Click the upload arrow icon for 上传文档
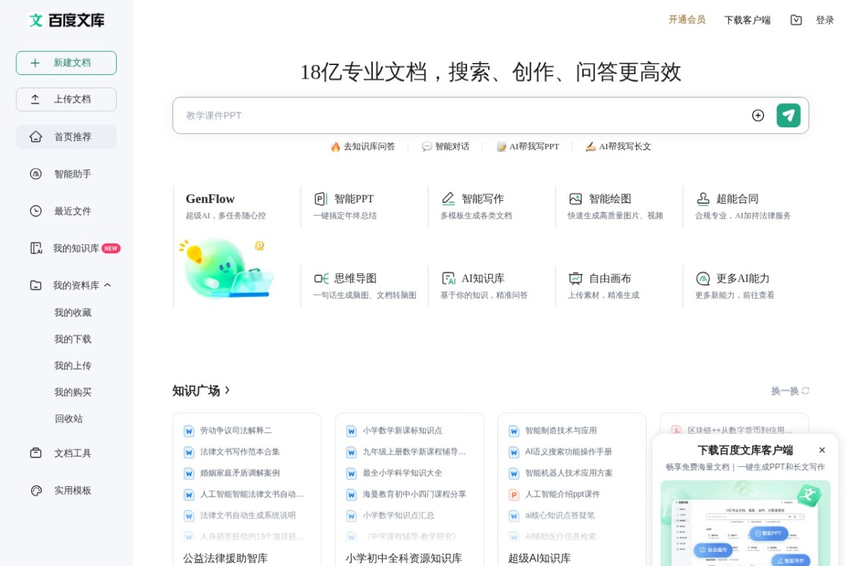 (35, 100)
